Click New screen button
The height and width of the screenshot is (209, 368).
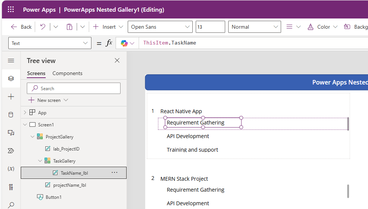click(45, 100)
